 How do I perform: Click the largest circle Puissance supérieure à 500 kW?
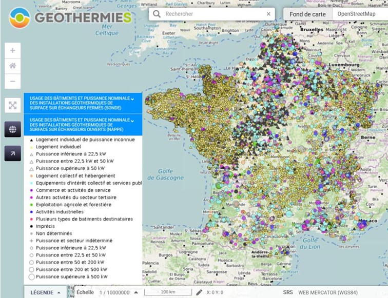[31, 277]
